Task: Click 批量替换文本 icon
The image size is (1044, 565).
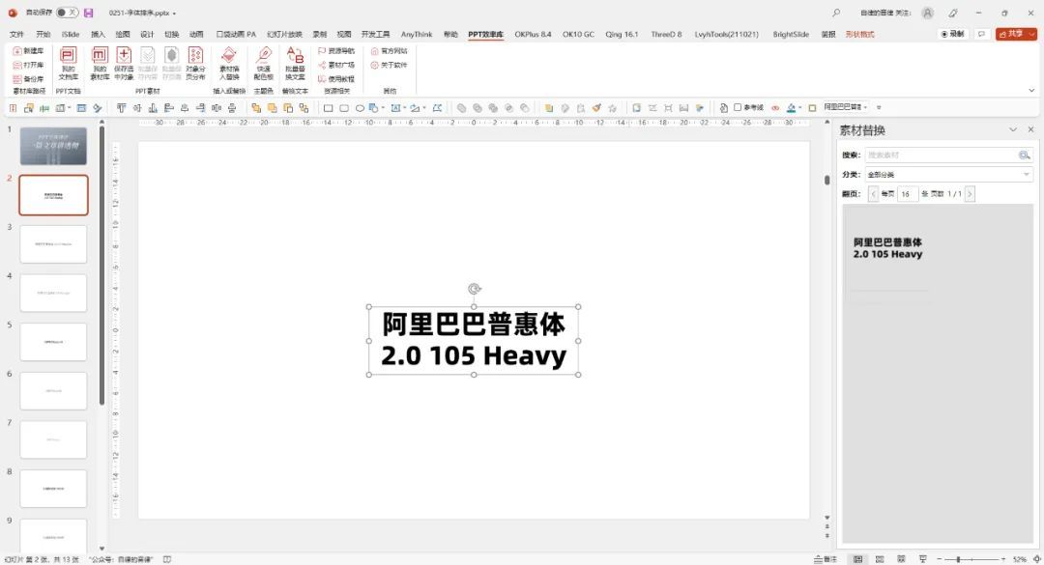Action: click(x=295, y=63)
